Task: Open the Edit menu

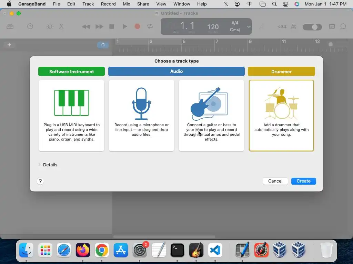Action: pos(71,4)
